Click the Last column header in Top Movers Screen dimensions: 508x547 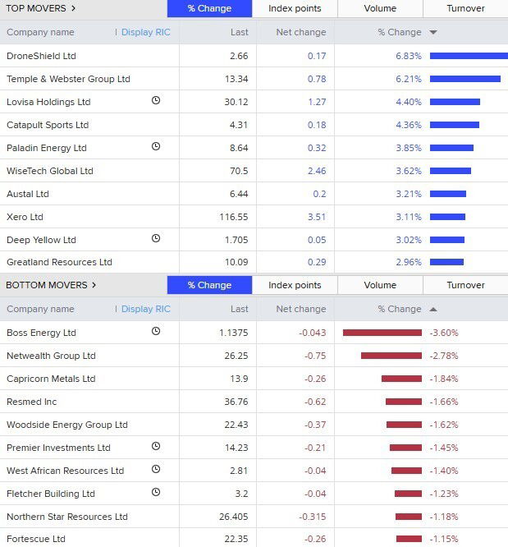click(239, 32)
